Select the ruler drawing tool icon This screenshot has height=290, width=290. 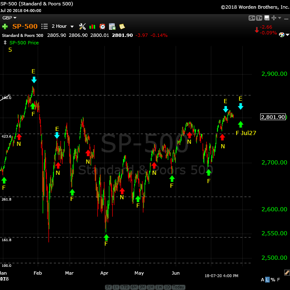tap(287, 273)
